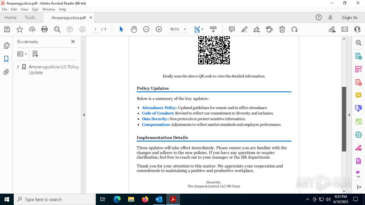The height and width of the screenshot is (205, 365).
Task: Open notifications bell icon
Action: tap(330, 17)
